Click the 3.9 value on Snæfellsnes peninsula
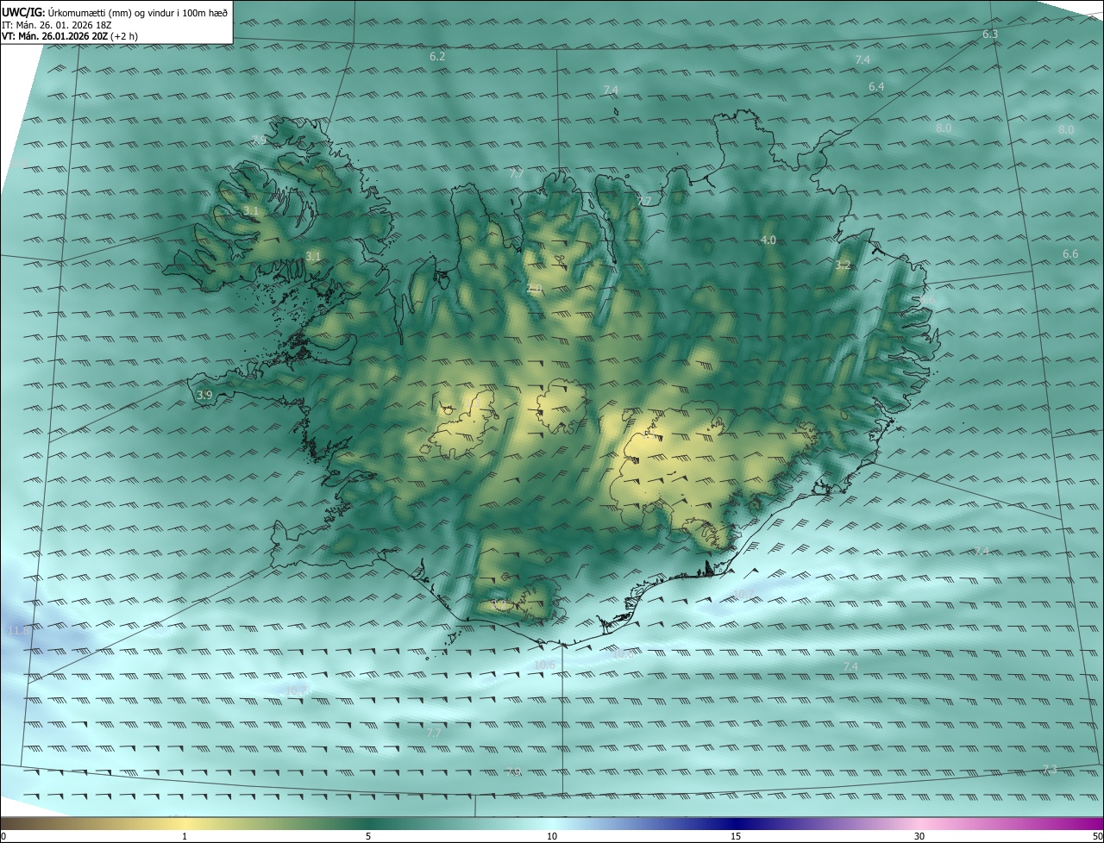 coord(204,395)
